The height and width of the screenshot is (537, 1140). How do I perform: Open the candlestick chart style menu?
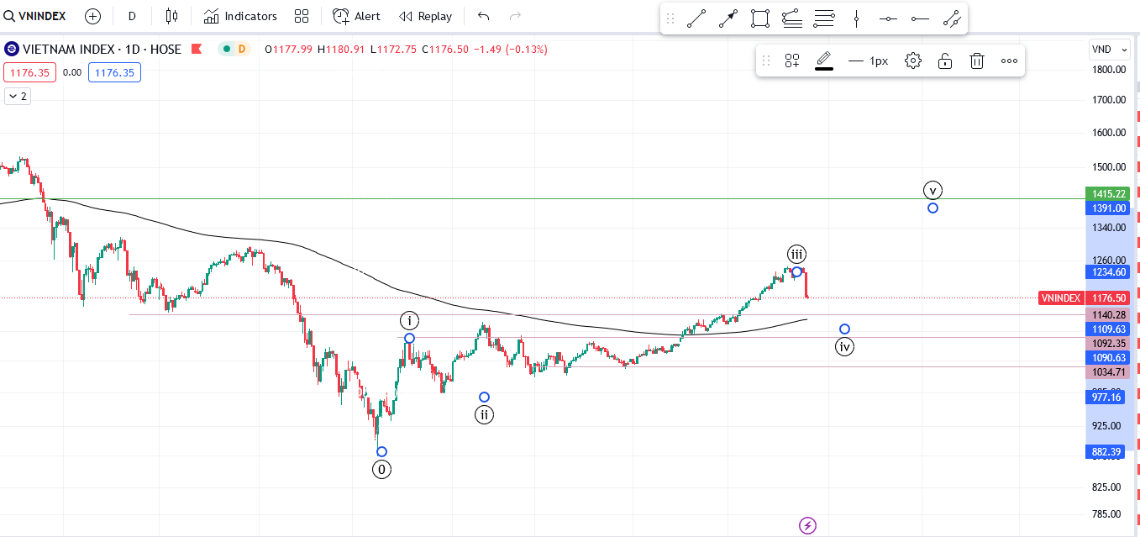pos(172,16)
